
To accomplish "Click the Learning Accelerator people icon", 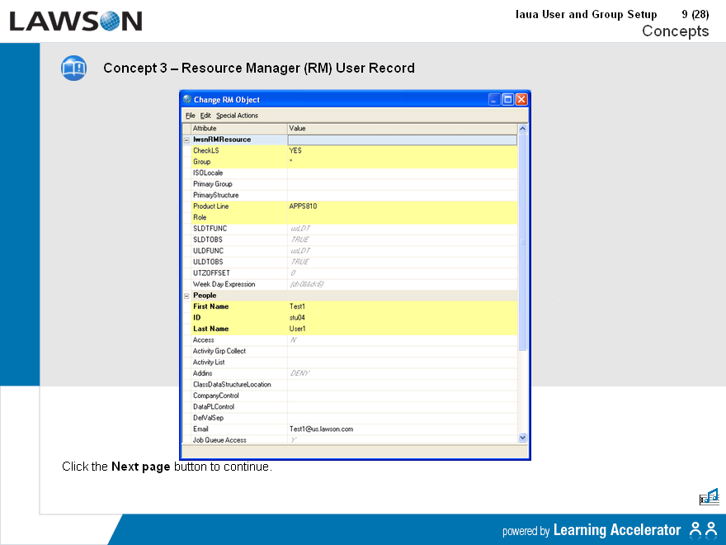I will 703,529.
